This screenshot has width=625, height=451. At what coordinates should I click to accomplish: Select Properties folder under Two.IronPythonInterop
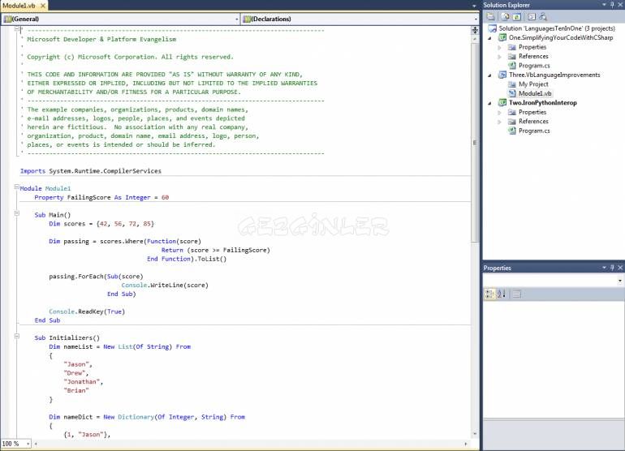(x=532, y=112)
